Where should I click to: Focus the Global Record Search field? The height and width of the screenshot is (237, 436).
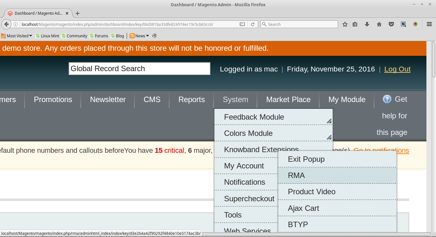click(x=139, y=69)
